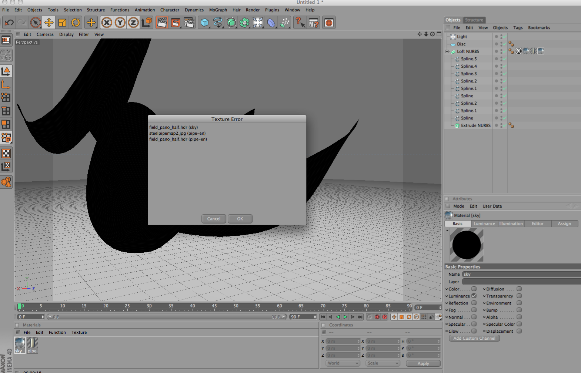Switch to Object Axis mode
The height and width of the screenshot is (373, 581).
click(x=6, y=84)
